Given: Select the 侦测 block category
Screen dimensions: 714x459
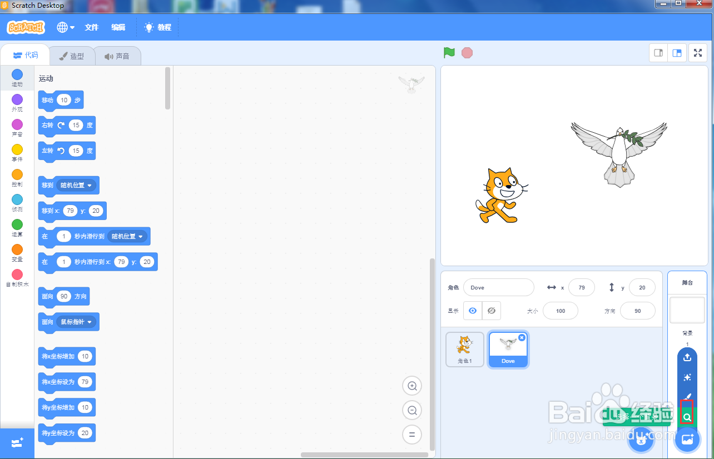Looking at the screenshot, I should [17, 203].
